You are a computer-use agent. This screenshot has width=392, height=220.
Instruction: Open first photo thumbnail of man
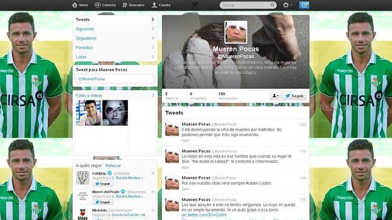click(x=89, y=113)
